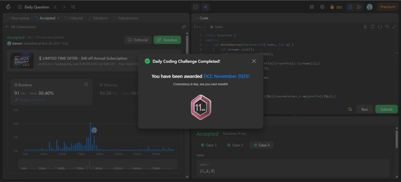Click the runtime info circle icon

point(86,85)
